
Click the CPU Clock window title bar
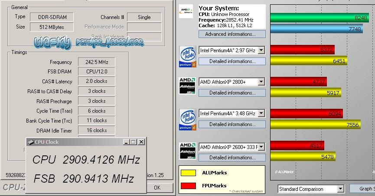click(86, 142)
